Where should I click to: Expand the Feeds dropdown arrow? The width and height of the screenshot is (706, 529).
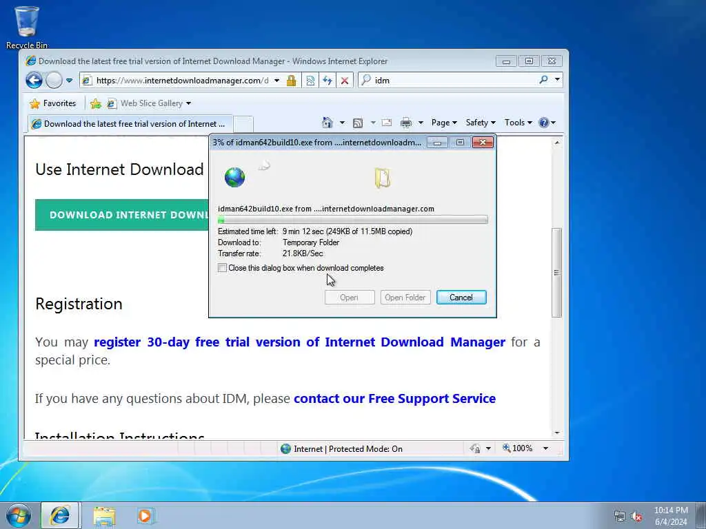373,123
